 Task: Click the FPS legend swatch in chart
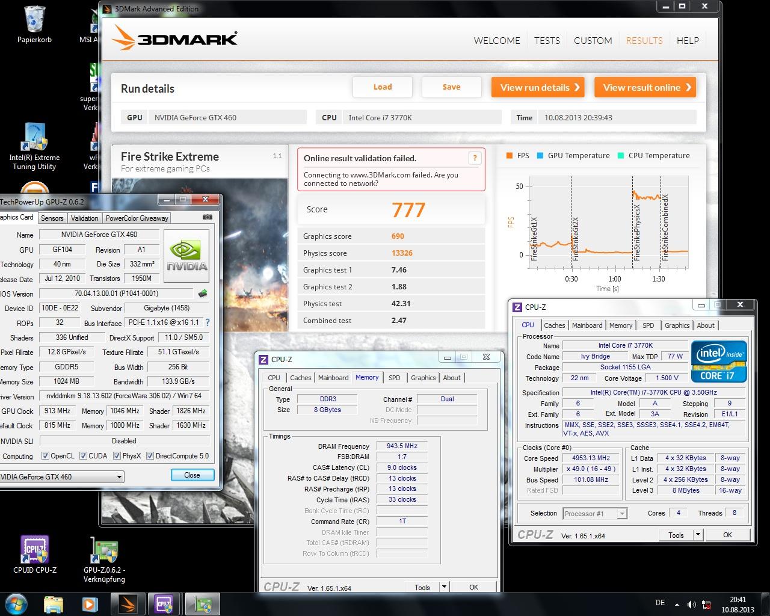click(x=510, y=155)
